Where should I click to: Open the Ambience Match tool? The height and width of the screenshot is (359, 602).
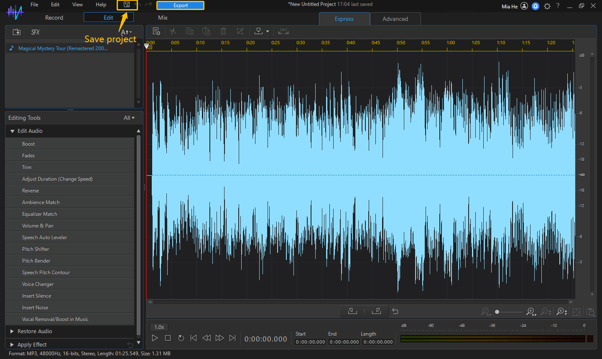(70, 202)
